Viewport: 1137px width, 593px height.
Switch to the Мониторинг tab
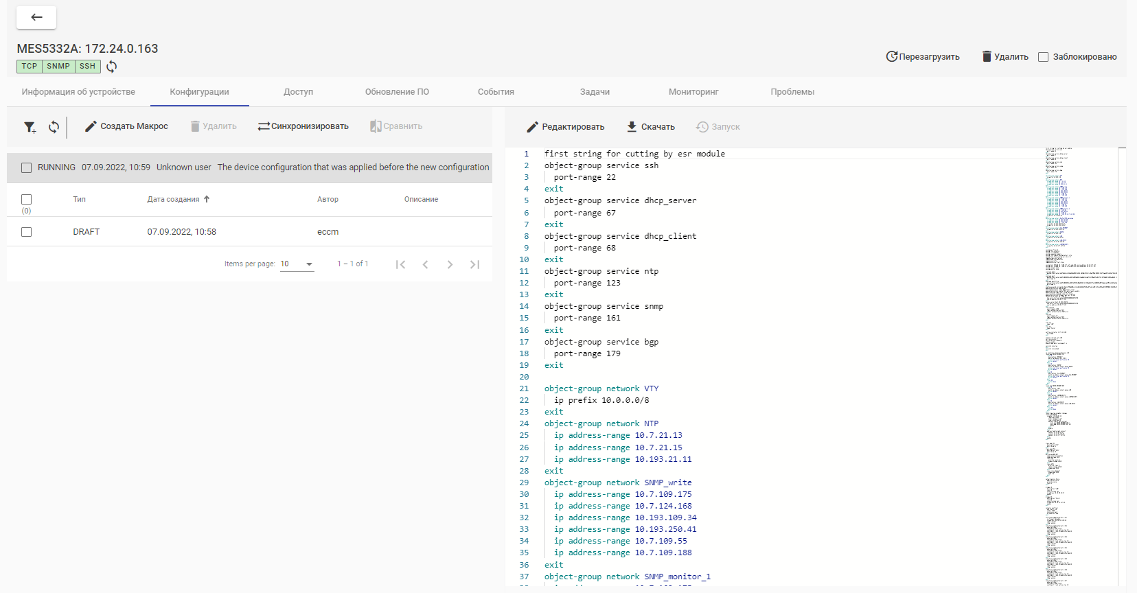click(693, 92)
